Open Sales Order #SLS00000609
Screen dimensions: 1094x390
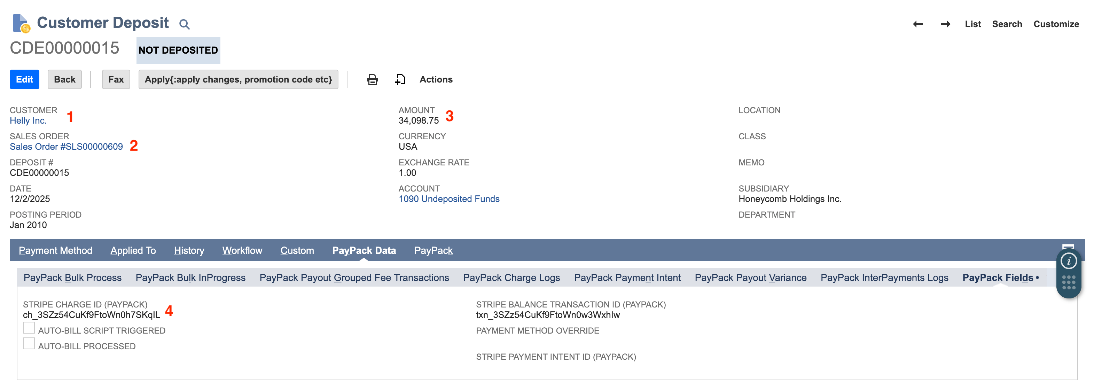pos(66,147)
